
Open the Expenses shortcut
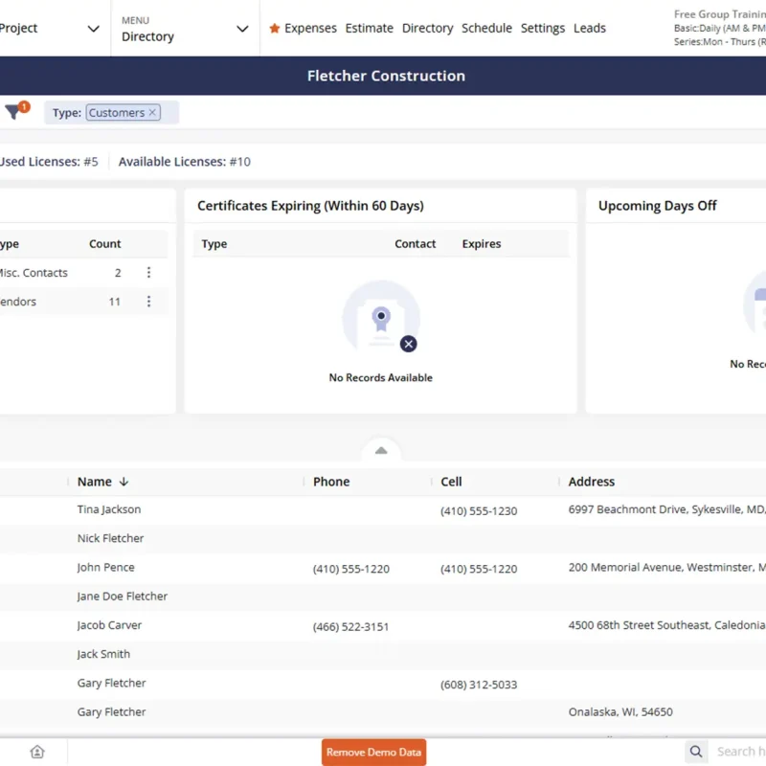point(310,29)
